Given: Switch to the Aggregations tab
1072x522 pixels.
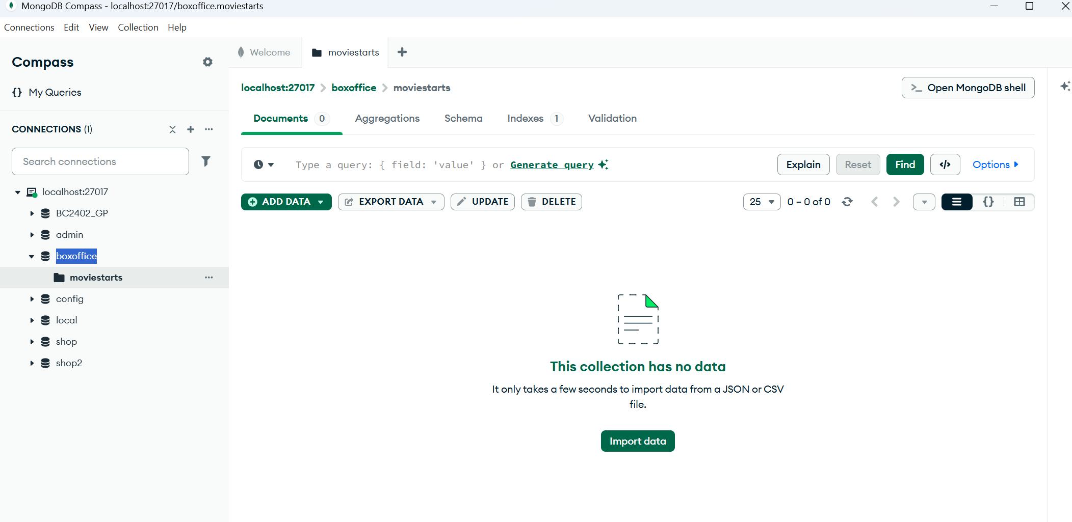Looking at the screenshot, I should pyautogui.click(x=387, y=118).
